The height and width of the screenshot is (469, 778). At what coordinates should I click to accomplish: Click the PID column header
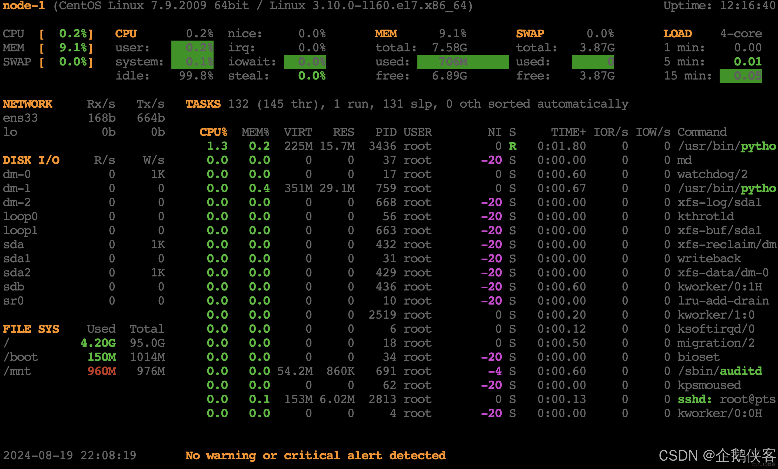pos(386,132)
